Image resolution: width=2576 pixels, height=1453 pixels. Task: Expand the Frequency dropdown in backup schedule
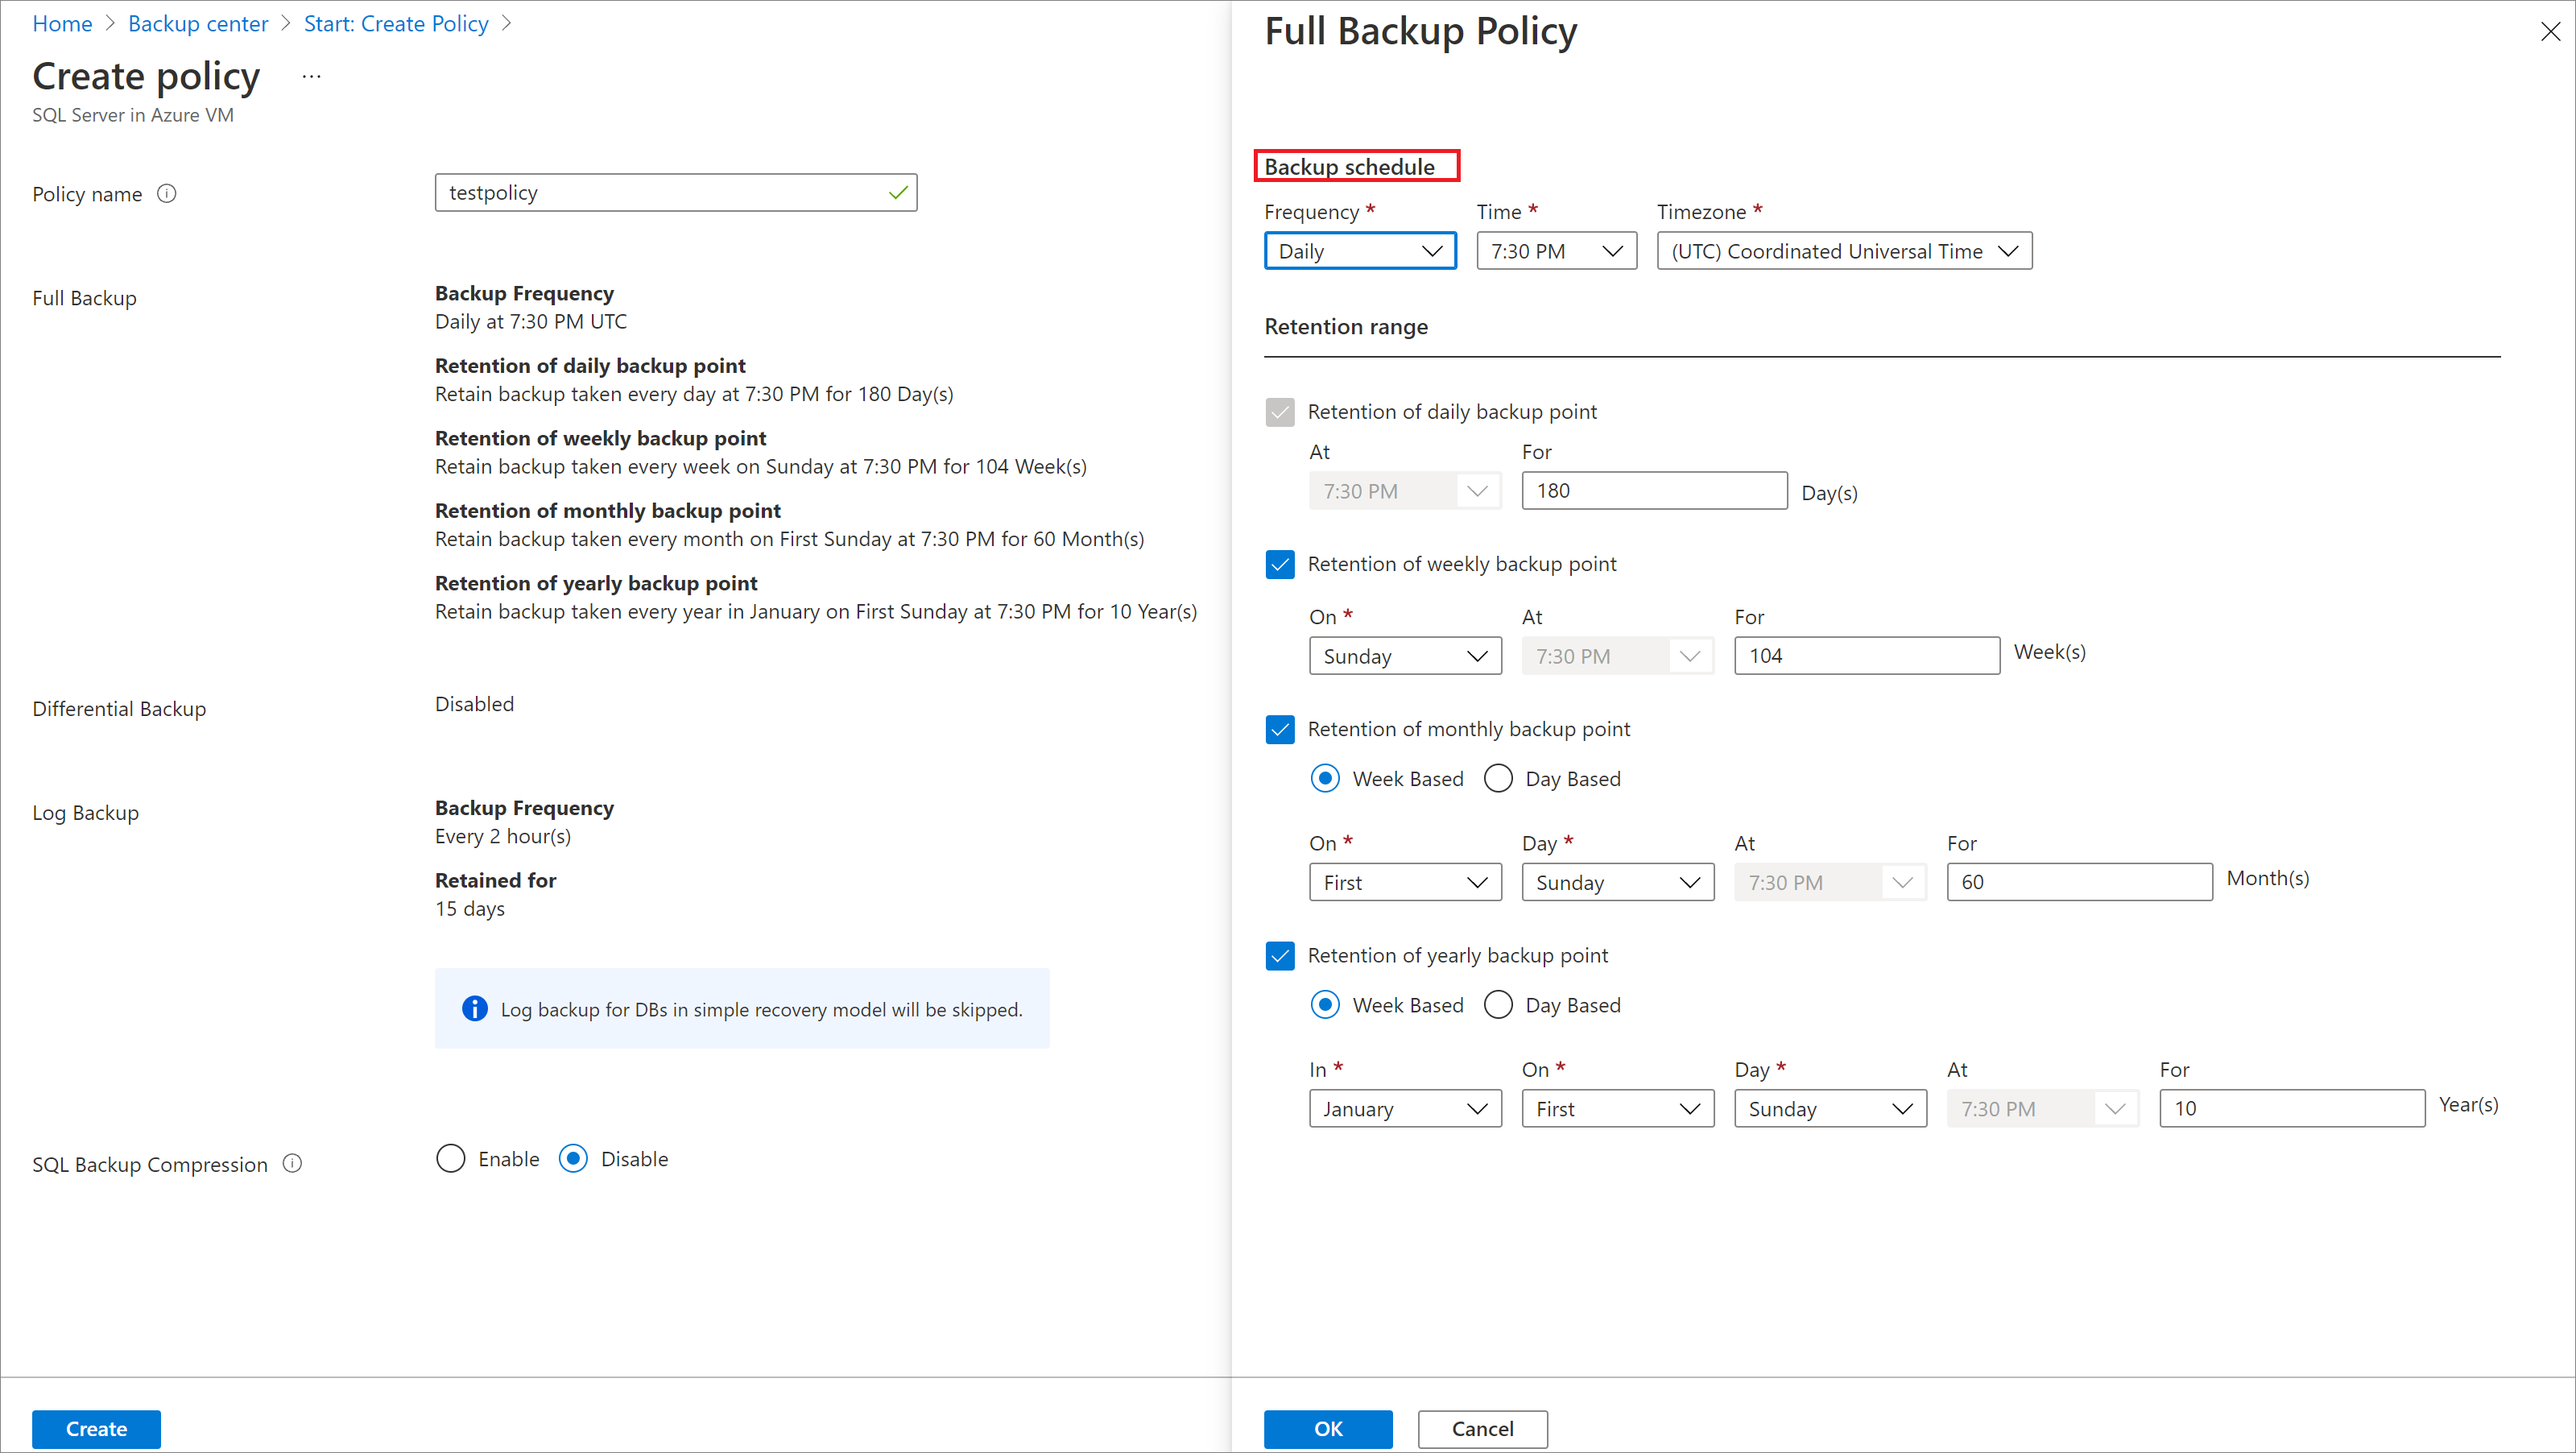(1357, 250)
